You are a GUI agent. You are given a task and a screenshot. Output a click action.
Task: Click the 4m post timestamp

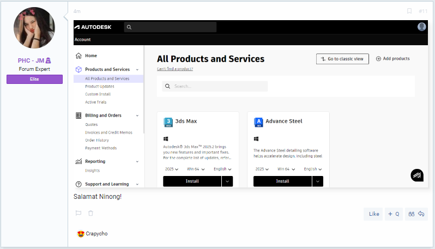tap(77, 11)
